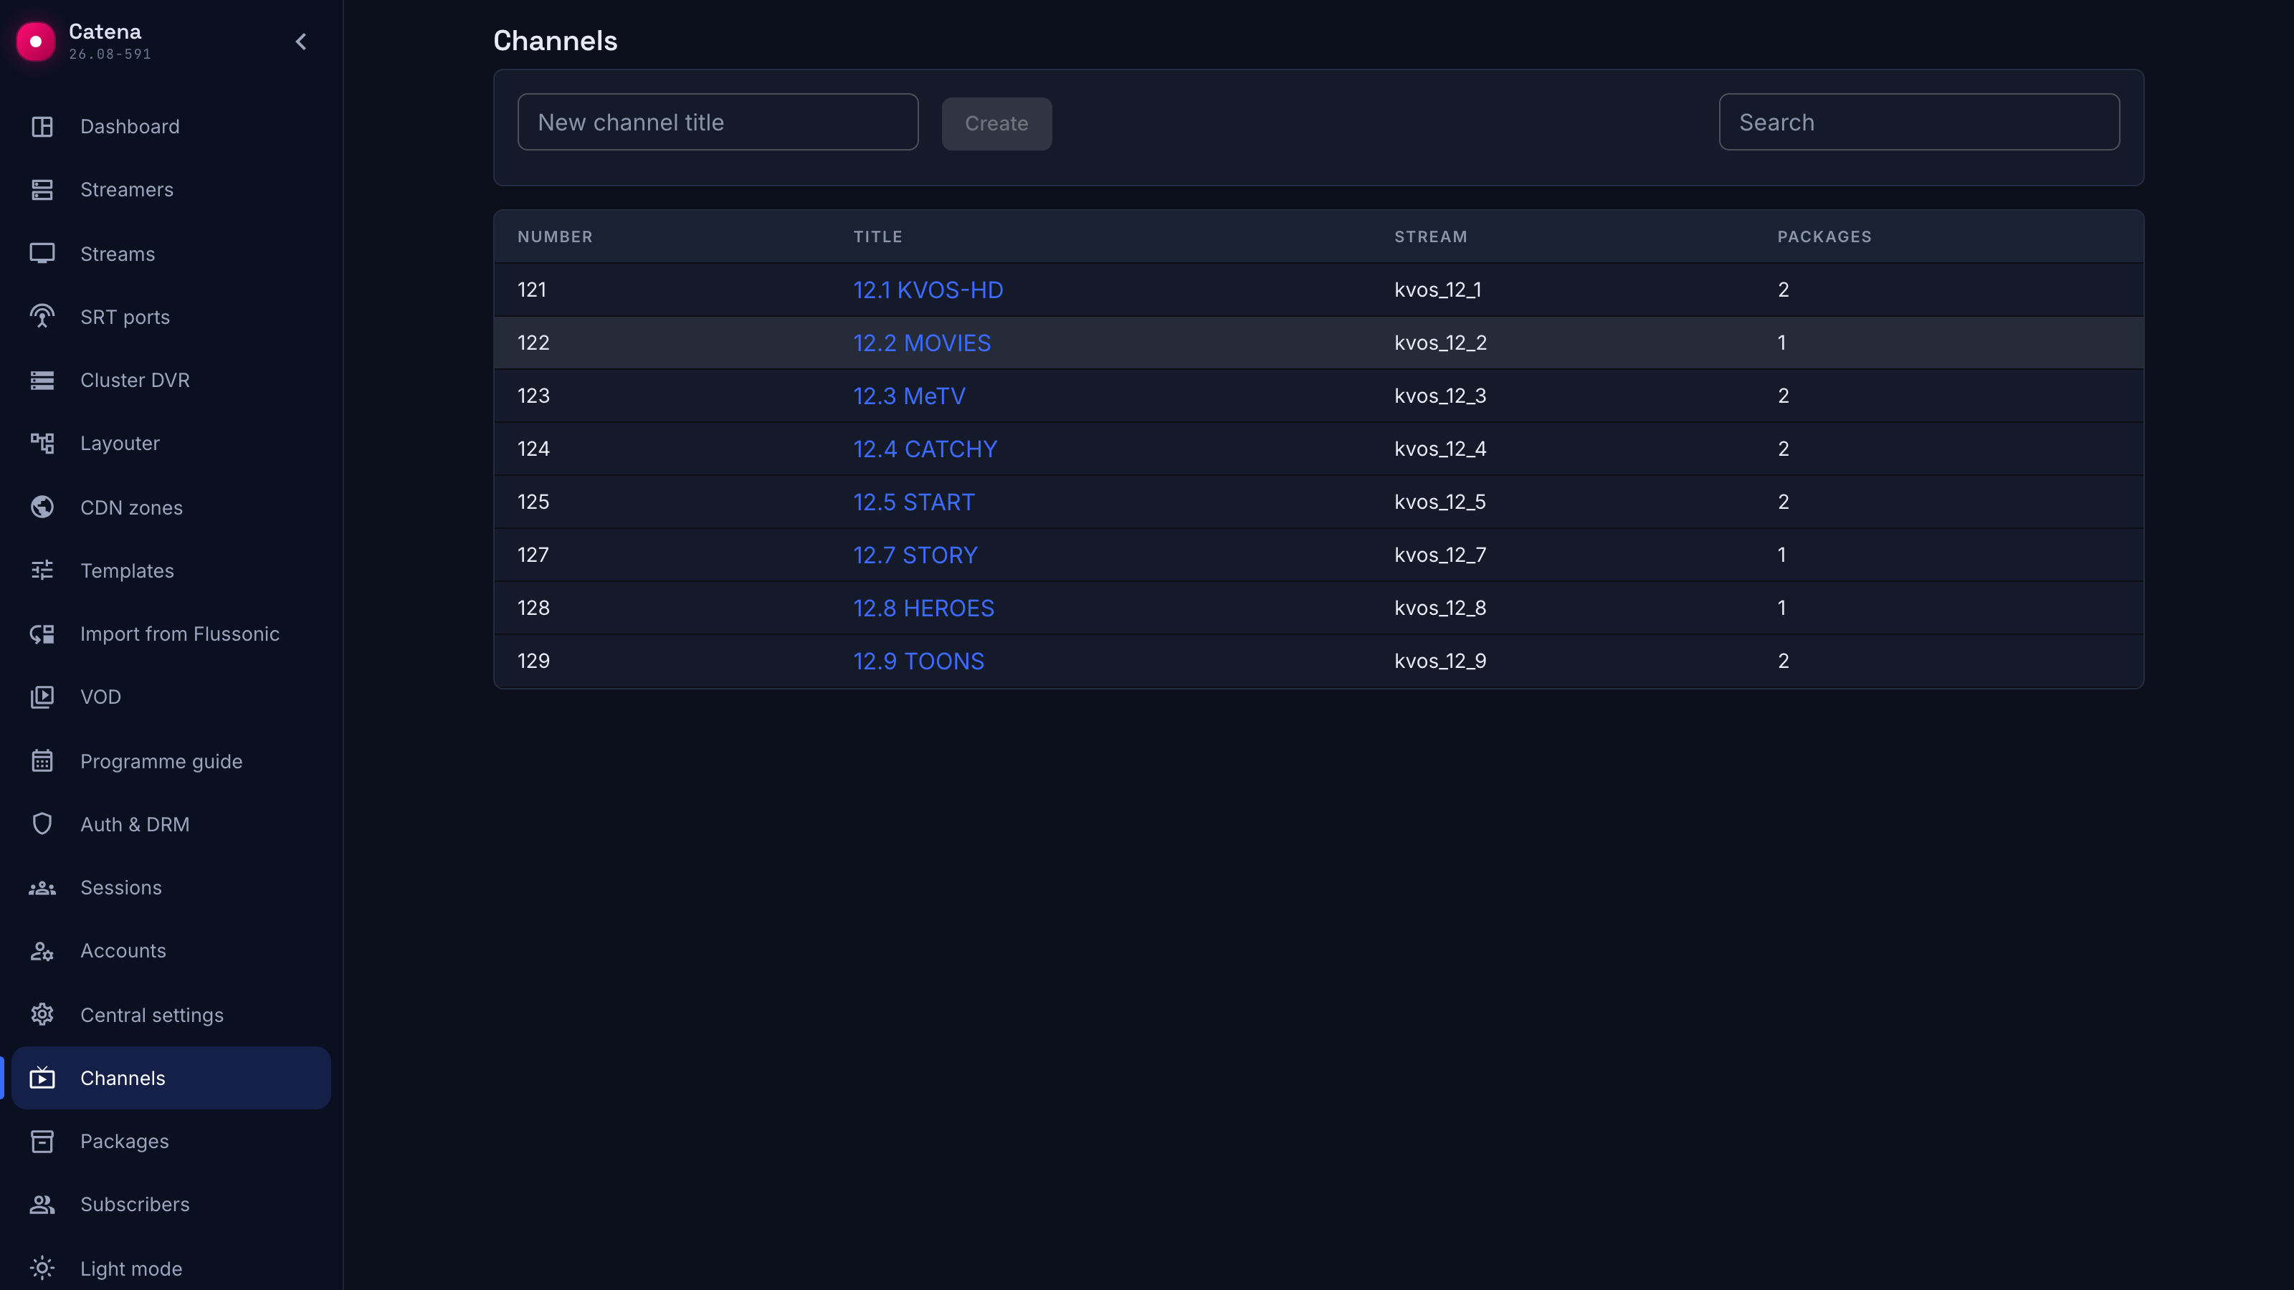Click the Accounts user-gear icon
This screenshot has height=1290, width=2294.
(x=42, y=951)
